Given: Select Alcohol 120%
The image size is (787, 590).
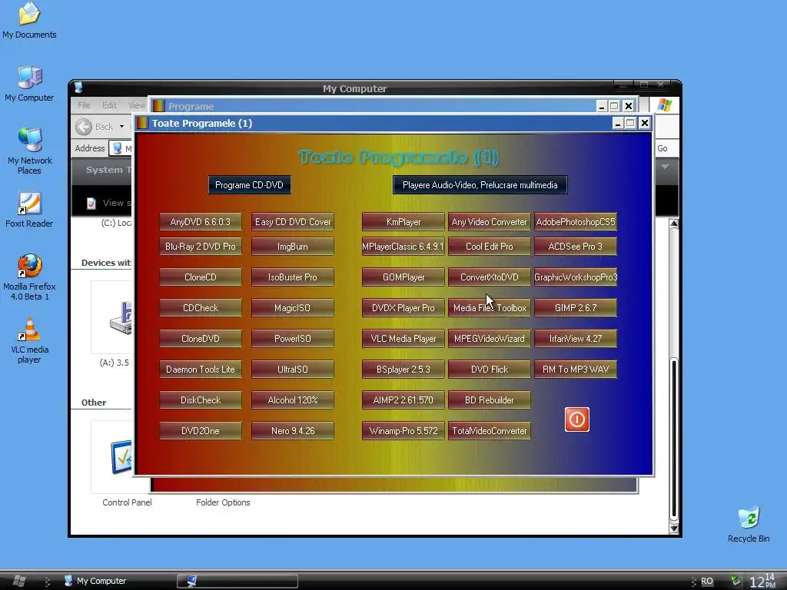Looking at the screenshot, I should pos(293,399).
